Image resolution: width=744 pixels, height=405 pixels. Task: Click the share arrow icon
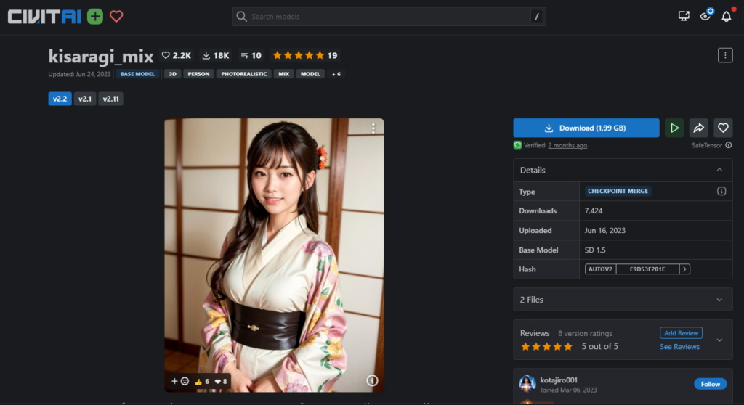click(698, 128)
